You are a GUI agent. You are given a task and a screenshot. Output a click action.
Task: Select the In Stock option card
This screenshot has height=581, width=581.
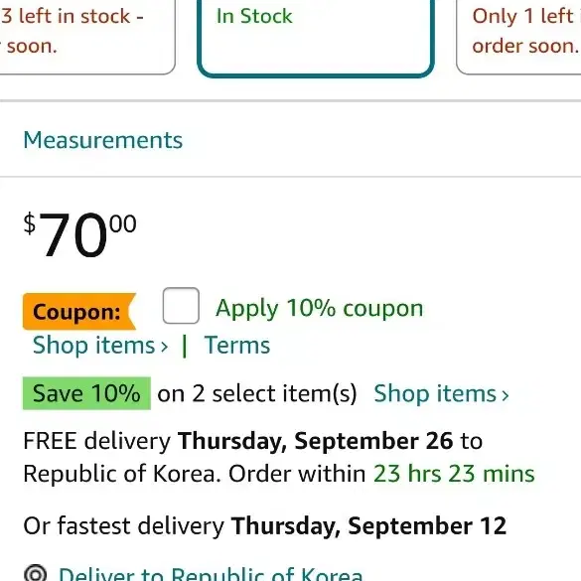click(315, 37)
